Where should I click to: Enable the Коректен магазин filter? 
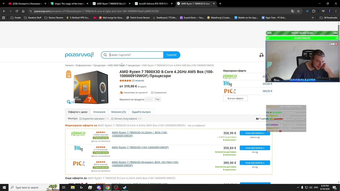[x=80, y=119]
